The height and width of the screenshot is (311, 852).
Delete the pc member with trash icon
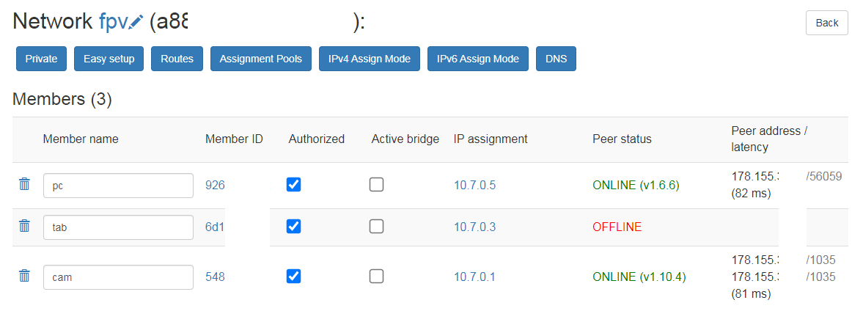pyautogui.click(x=24, y=184)
